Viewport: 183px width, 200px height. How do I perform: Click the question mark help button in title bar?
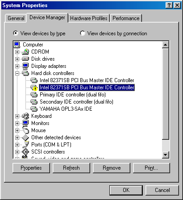(x=169, y=5)
